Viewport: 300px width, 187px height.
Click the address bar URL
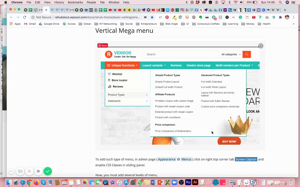pyautogui.click(x=97, y=17)
